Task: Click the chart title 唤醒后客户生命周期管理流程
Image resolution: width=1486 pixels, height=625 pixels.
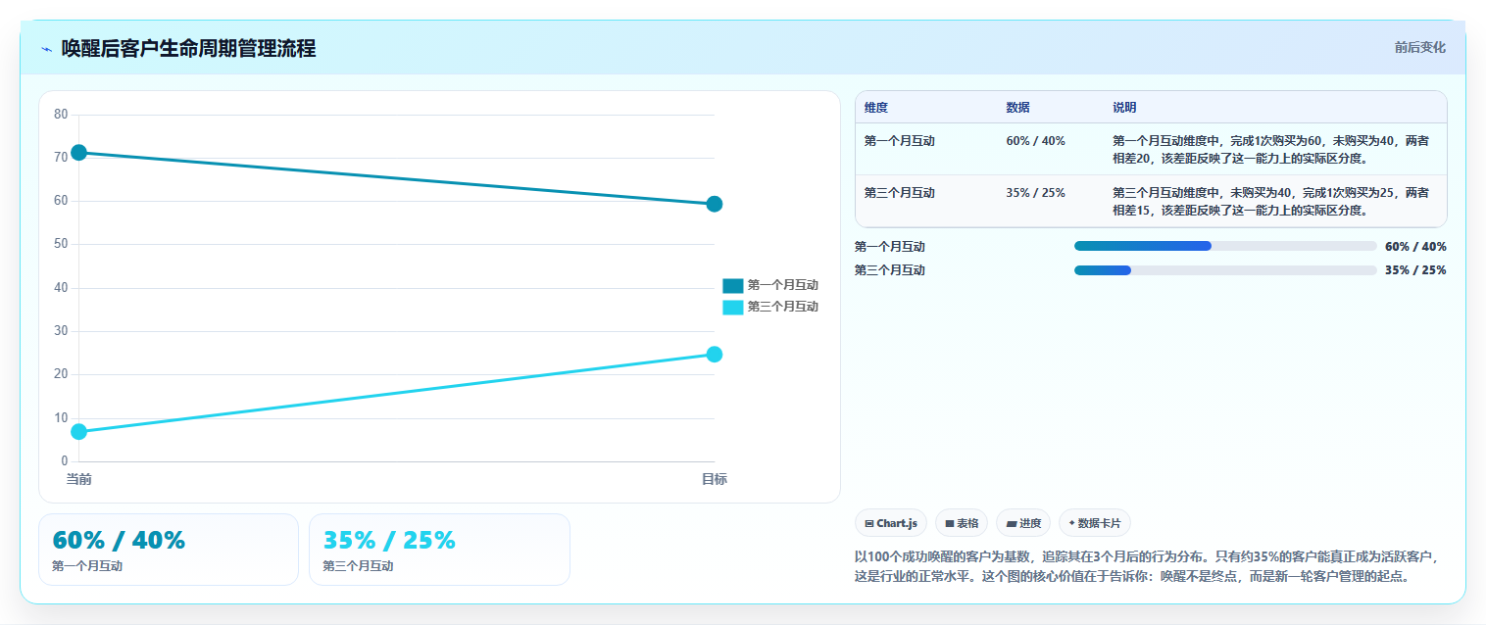Action: pos(188,49)
